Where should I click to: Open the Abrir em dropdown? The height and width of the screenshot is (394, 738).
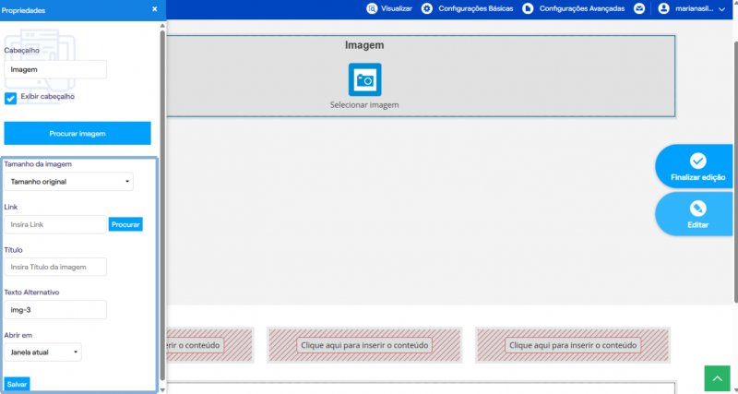tap(42, 352)
